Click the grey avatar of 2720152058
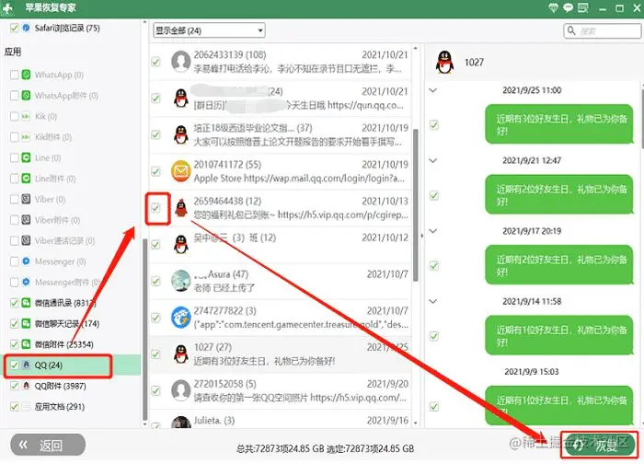 (180, 390)
